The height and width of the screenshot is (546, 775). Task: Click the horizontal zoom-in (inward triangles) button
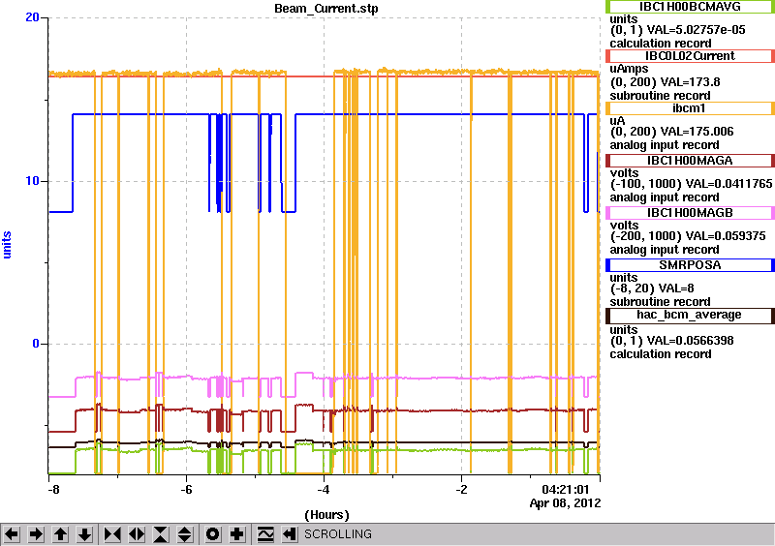pos(112,534)
